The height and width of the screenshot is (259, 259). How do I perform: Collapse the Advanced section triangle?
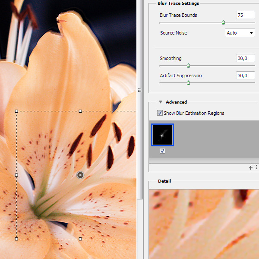[161, 102]
